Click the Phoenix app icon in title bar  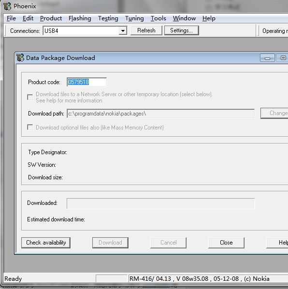(x=7, y=6)
